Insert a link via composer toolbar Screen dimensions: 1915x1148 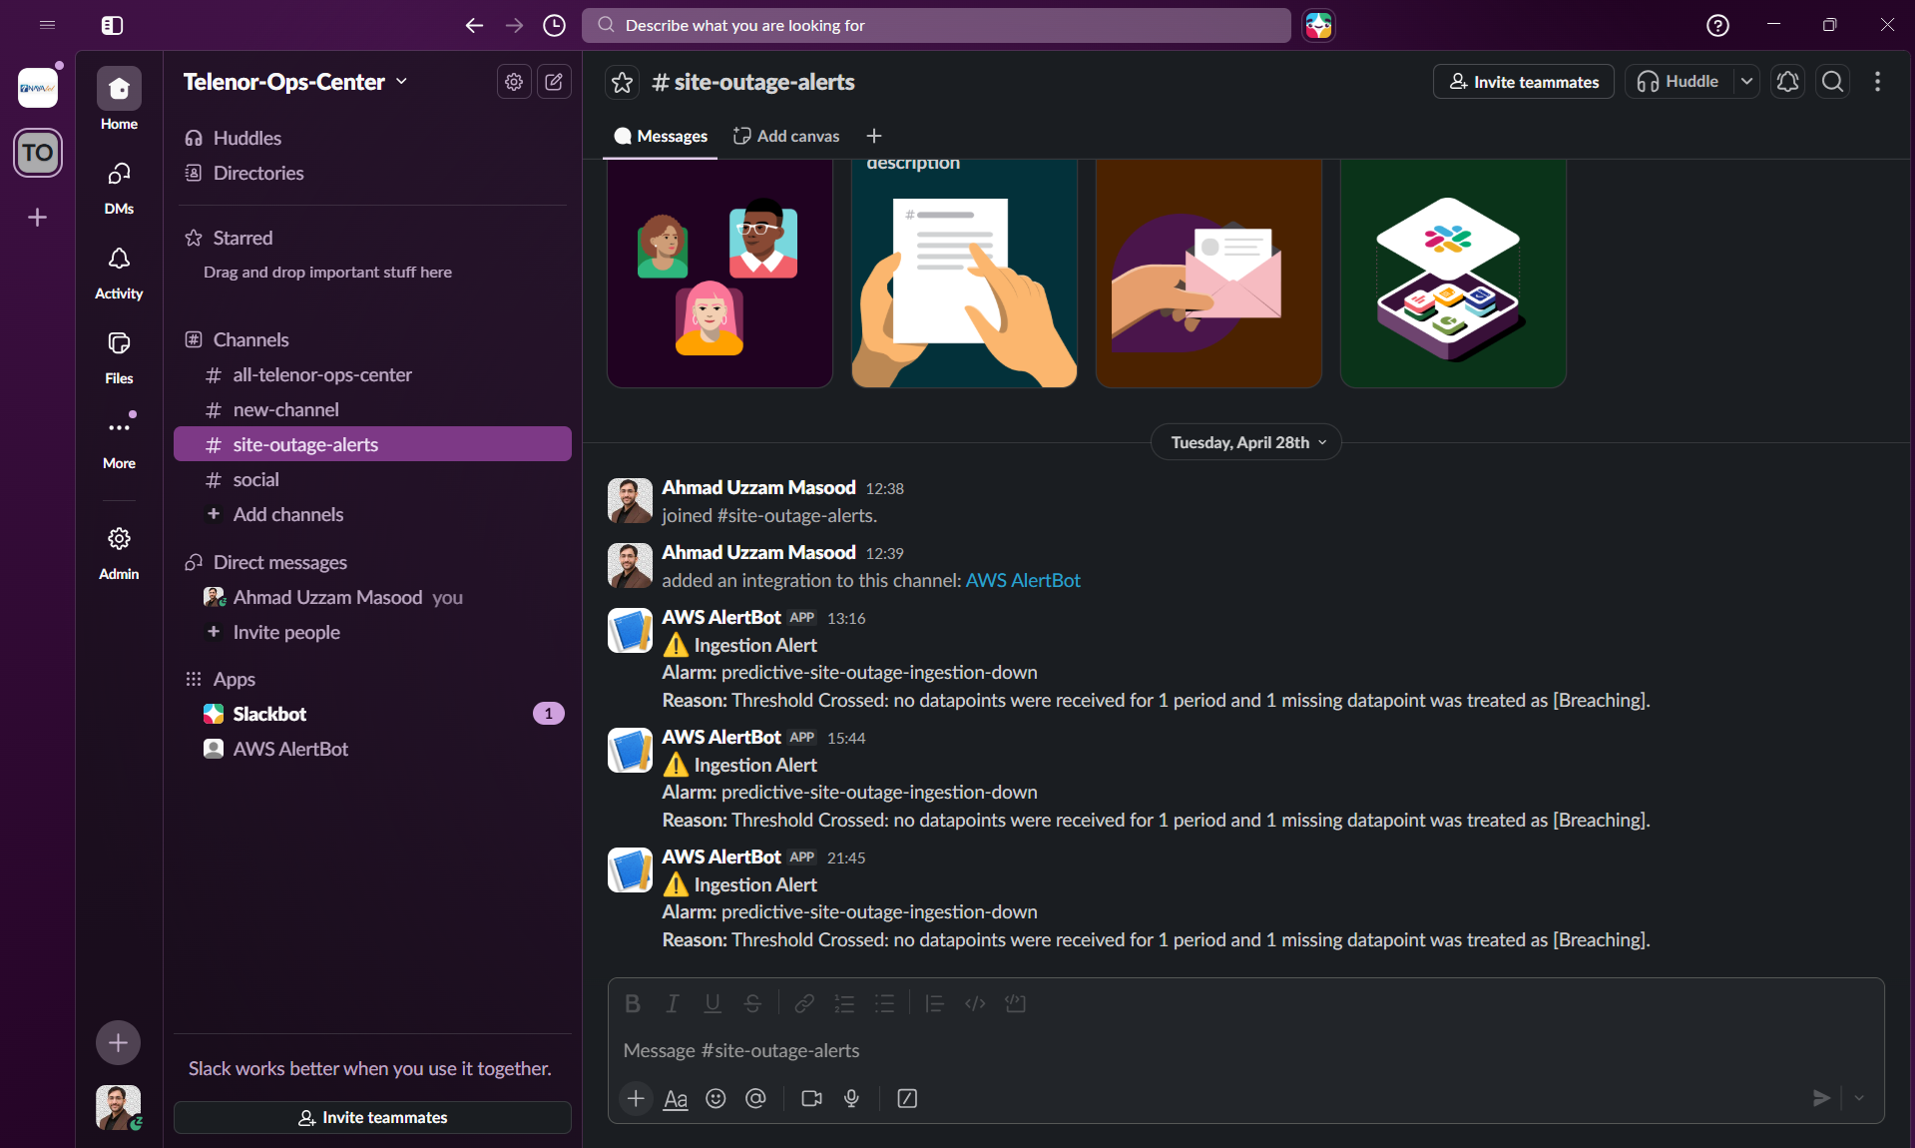point(804,1003)
